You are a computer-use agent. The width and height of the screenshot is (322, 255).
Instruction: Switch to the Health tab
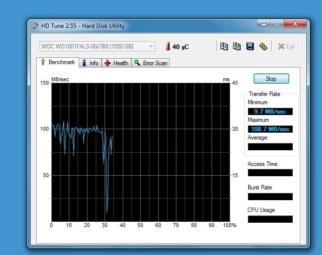[116, 63]
